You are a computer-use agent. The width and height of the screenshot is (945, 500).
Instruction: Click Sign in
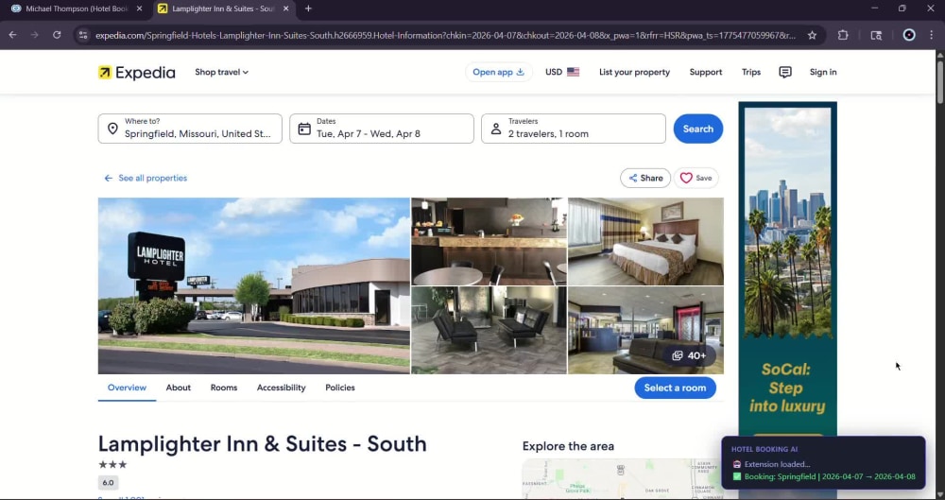pos(823,73)
